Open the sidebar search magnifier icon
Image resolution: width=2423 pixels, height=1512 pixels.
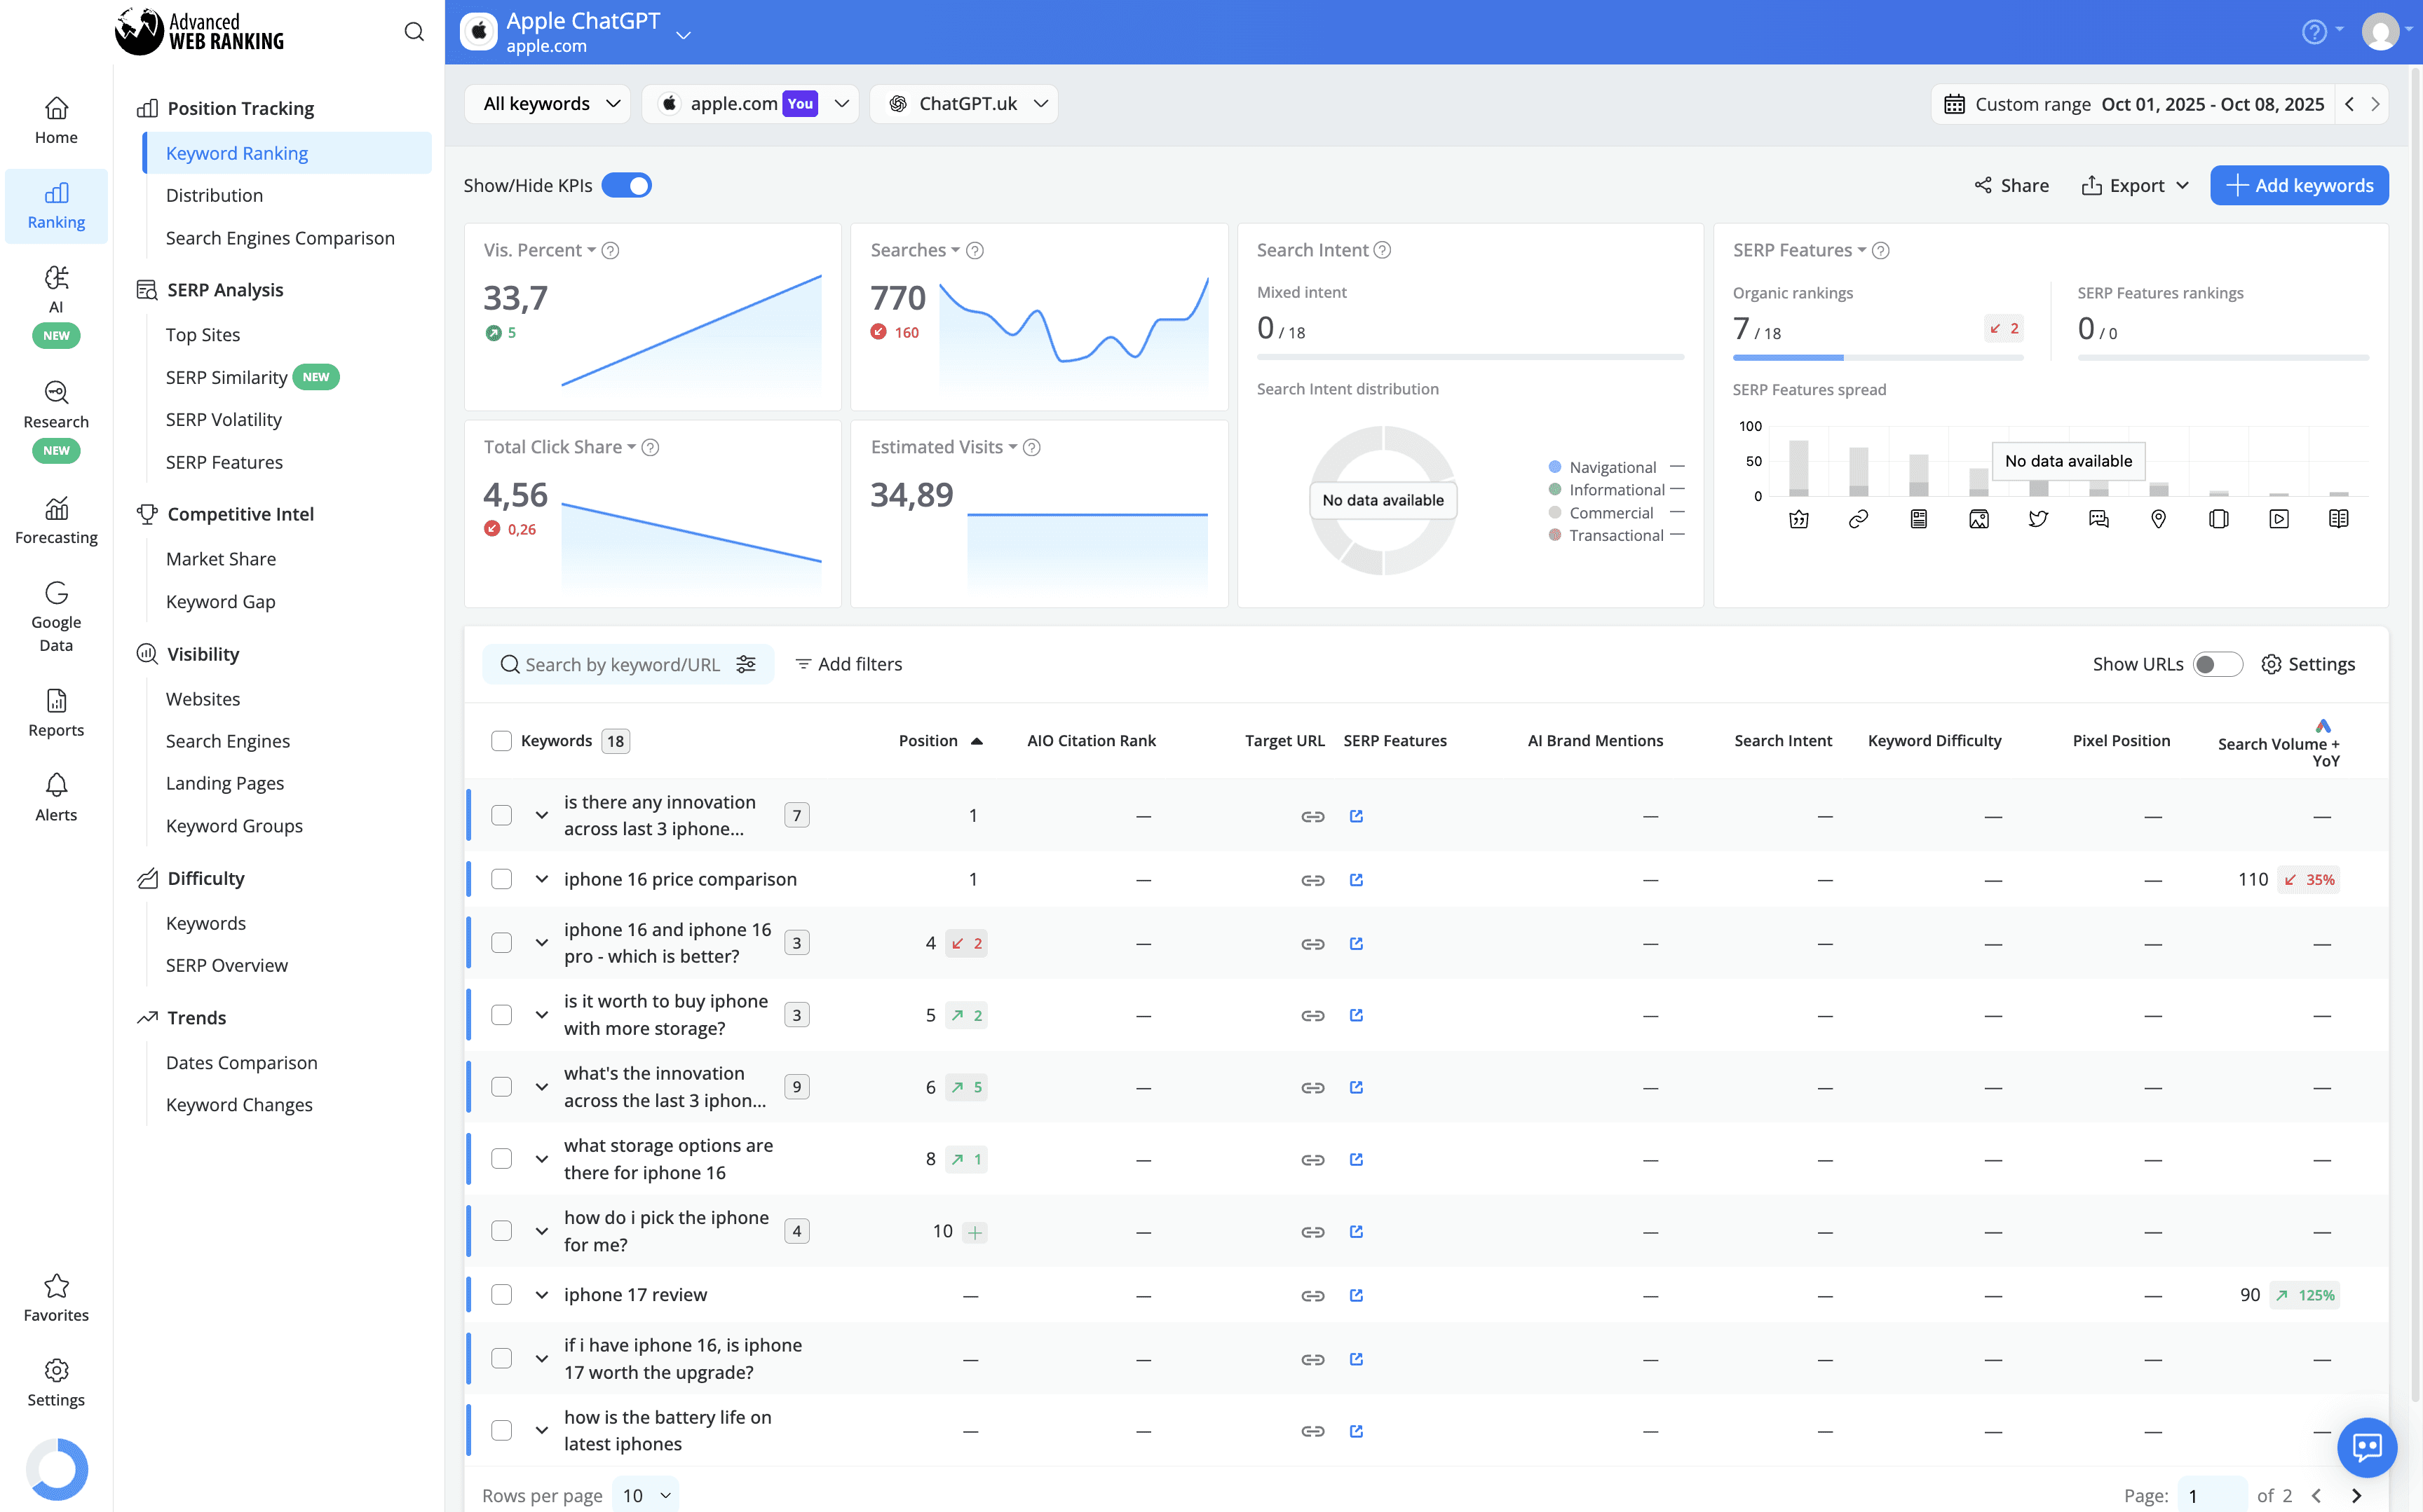pyautogui.click(x=414, y=32)
